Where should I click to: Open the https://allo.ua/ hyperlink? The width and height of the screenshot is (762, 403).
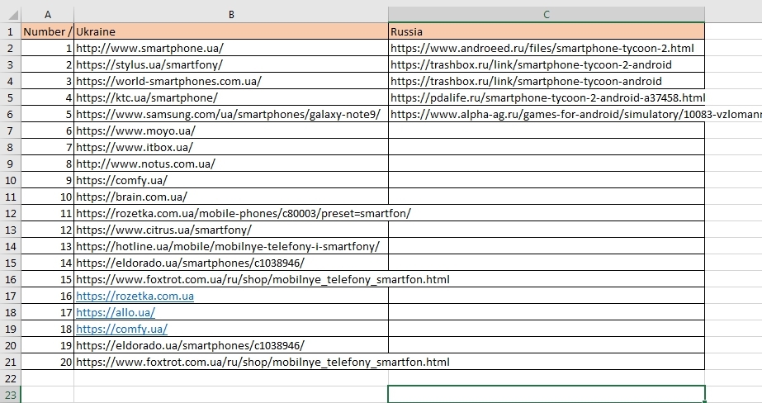pos(116,313)
